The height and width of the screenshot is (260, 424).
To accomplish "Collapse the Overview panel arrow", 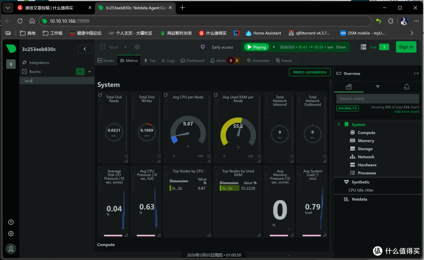I will coord(416,73).
